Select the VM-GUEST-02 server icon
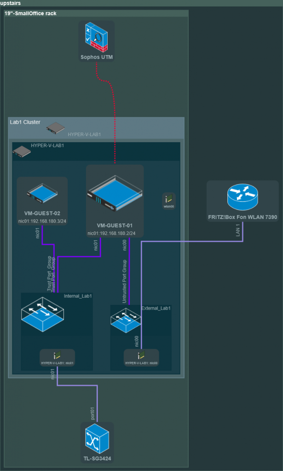283x471 pixels. pos(42,194)
